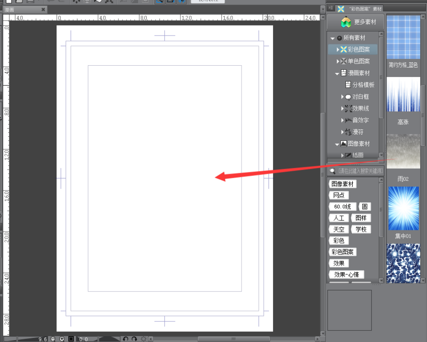Toggle the 图像素材 tag filter
The image size is (427, 342).
pyautogui.click(x=342, y=184)
